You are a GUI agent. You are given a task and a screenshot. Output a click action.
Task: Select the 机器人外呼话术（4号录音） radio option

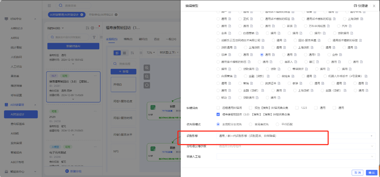(325, 76)
